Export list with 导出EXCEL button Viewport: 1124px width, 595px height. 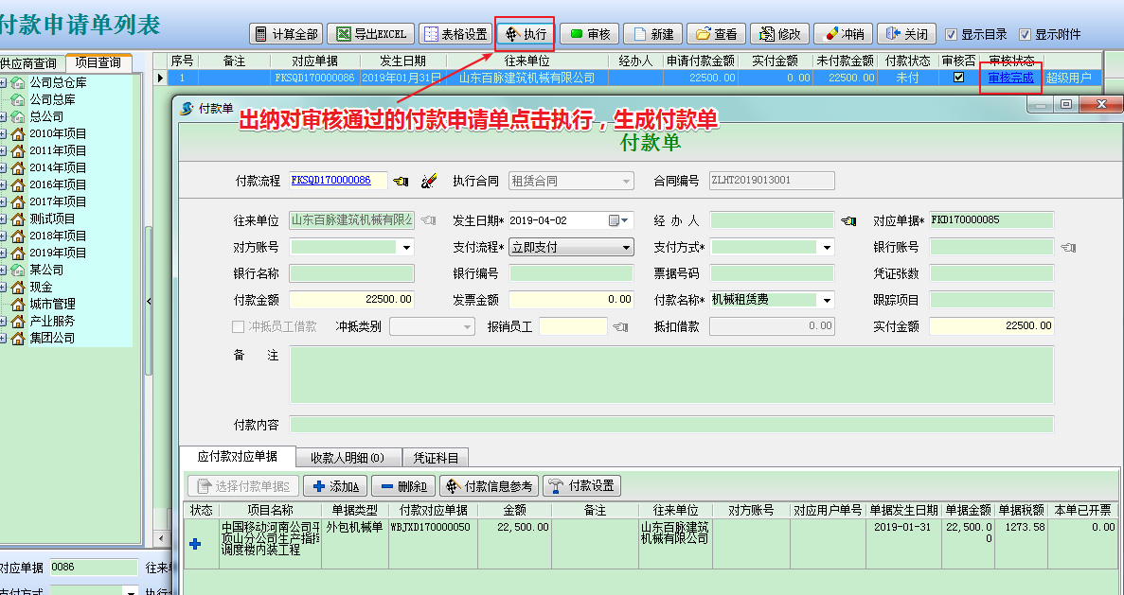point(371,34)
